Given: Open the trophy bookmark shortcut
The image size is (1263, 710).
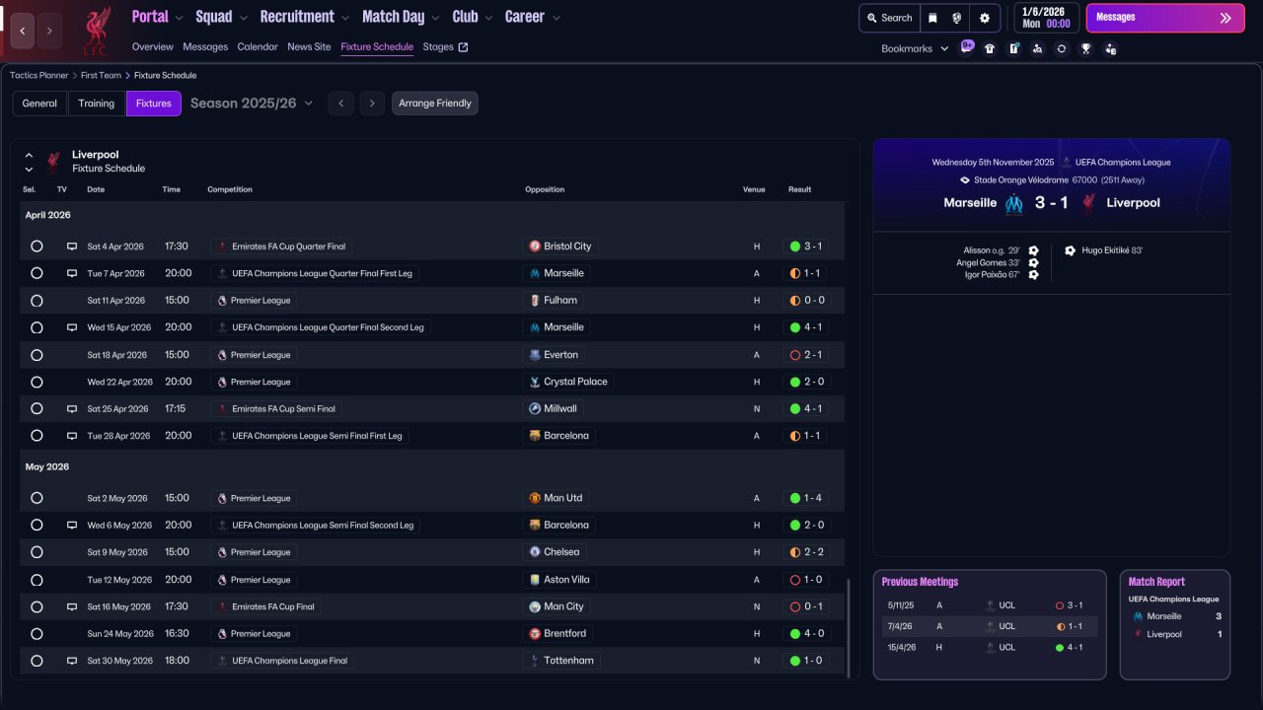Looking at the screenshot, I should (x=1085, y=48).
